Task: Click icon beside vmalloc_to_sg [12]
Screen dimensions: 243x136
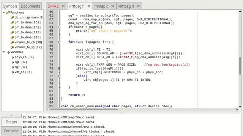Action: 12,47
